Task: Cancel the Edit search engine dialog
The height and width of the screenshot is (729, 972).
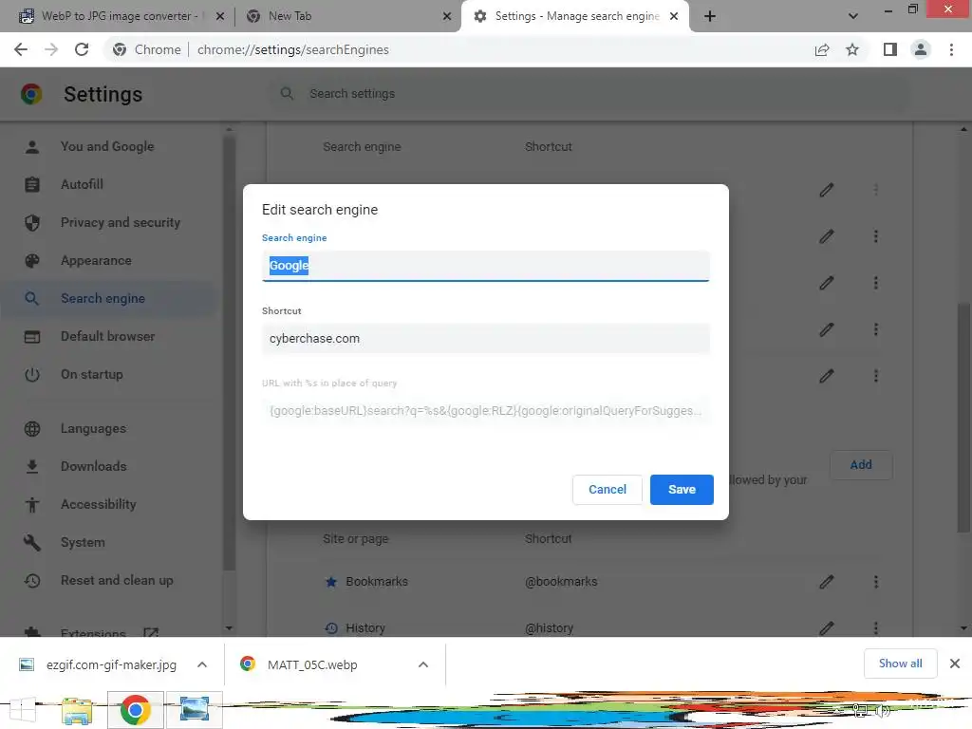Action: pos(607,489)
